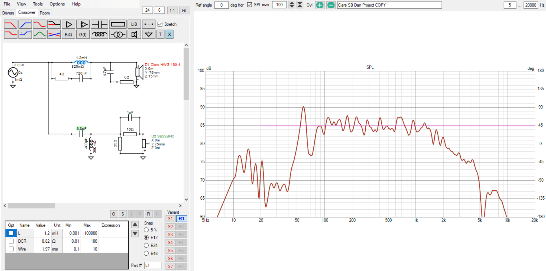The height and width of the screenshot is (271, 546).
Task: Add the red S-curve filter block
Action: [x=40, y=24]
